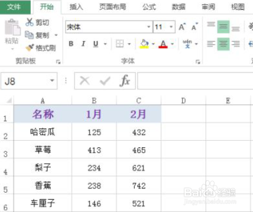Click the phonetic guide (wén) icon
Viewport: 253px width, 212px height.
(x=187, y=44)
